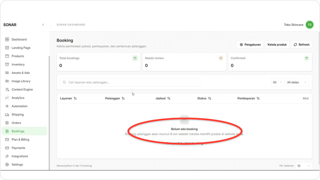Image resolution: width=320 pixels, height=180 pixels.
Task: Click the Plan & Billing card icon
Action: click(x=7, y=140)
